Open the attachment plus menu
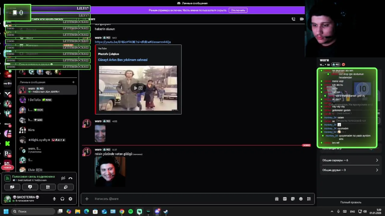 pos(87,199)
